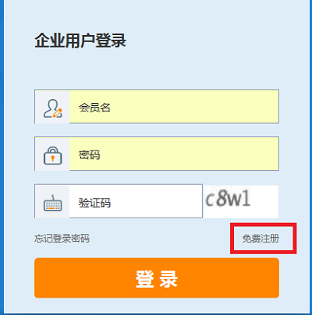Viewport: 312px width, 315px height.
Task: Click the member user icon with pencil
Action: click(x=53, y=108)
